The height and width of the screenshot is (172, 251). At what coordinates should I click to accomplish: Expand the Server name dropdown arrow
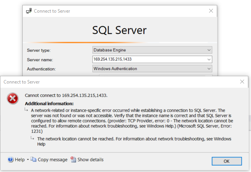coord(209,59)
